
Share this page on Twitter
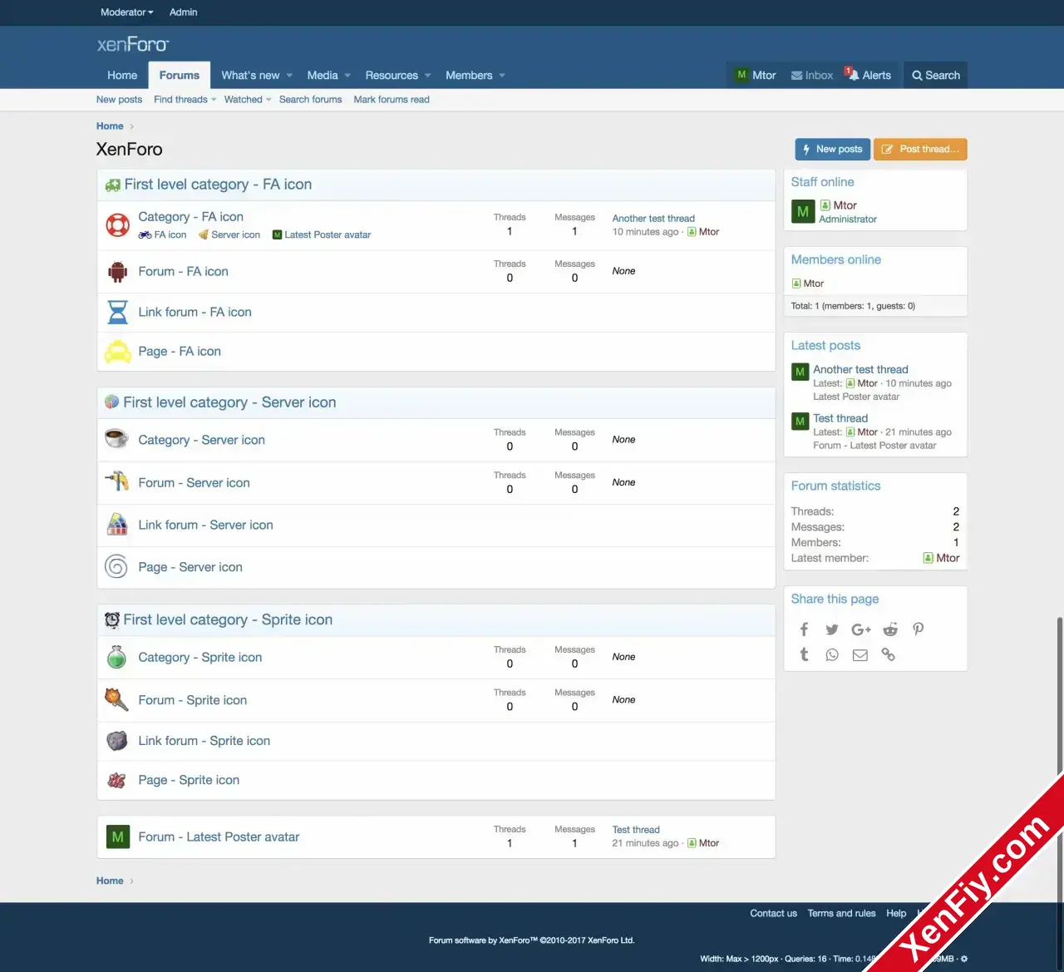click(832, 629)
